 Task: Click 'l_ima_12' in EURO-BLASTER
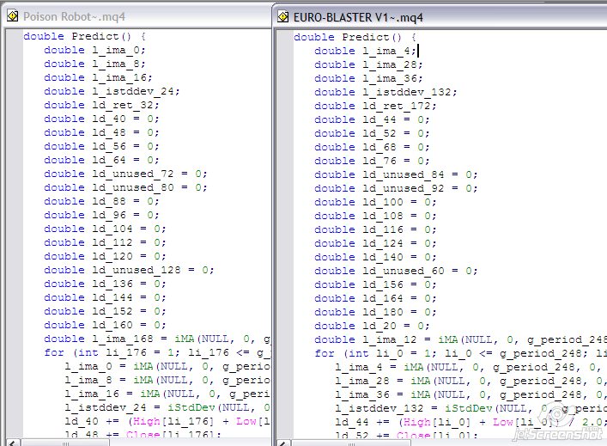pyautogui.click(x=390, y=339)
